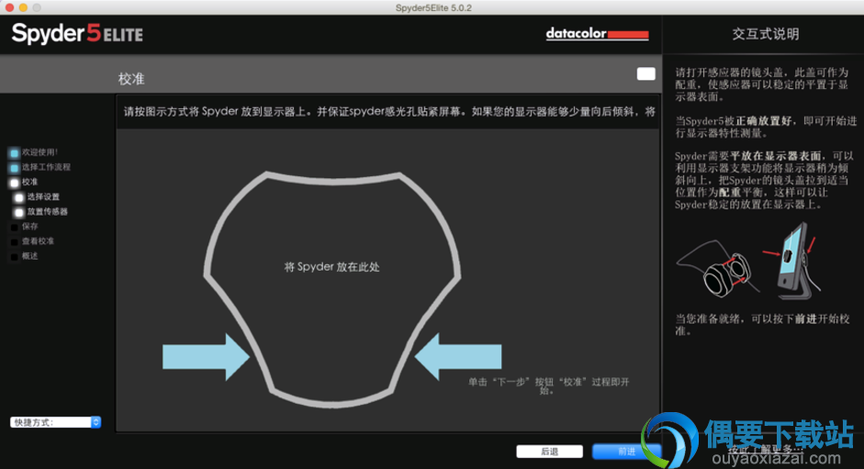Viewport: 864px width, 469px height.
Task: Minimize the Spyder5Elite window
Action: [23, 7]
